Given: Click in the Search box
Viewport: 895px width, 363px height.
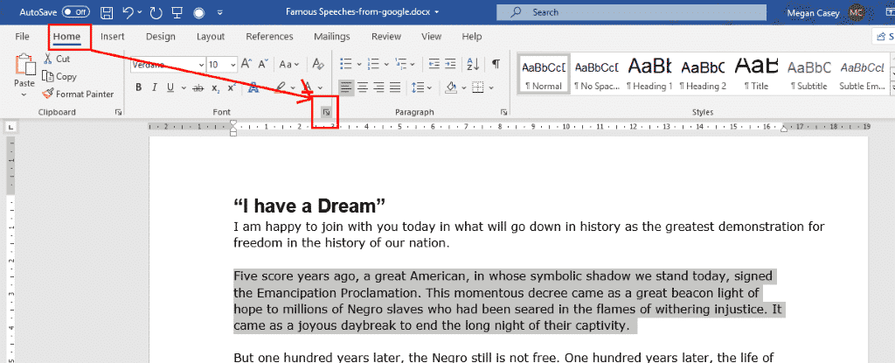Looking at the screenshot, I should [x=631, y=12].
